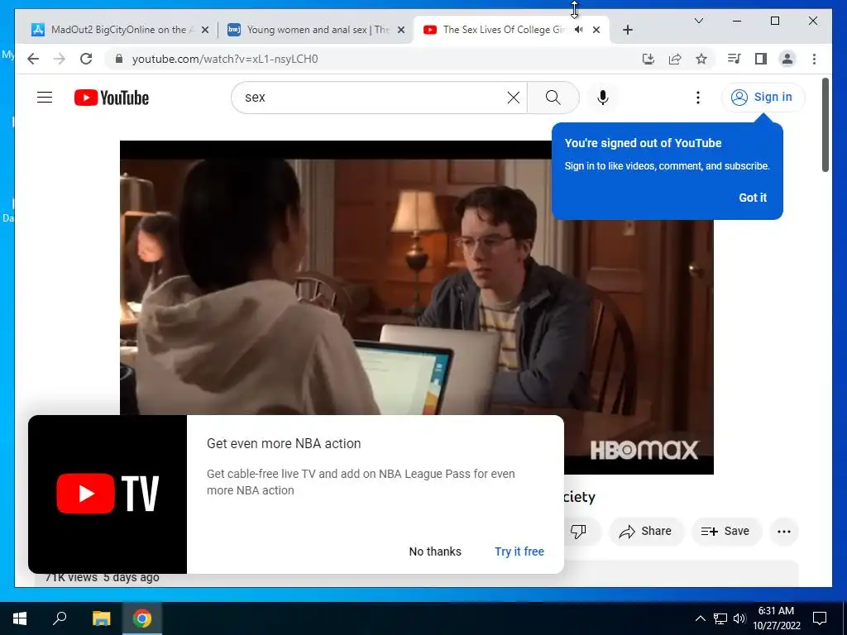Close the YouTube video tab
Screen dimensions: 847x635
tap(596, 30)
